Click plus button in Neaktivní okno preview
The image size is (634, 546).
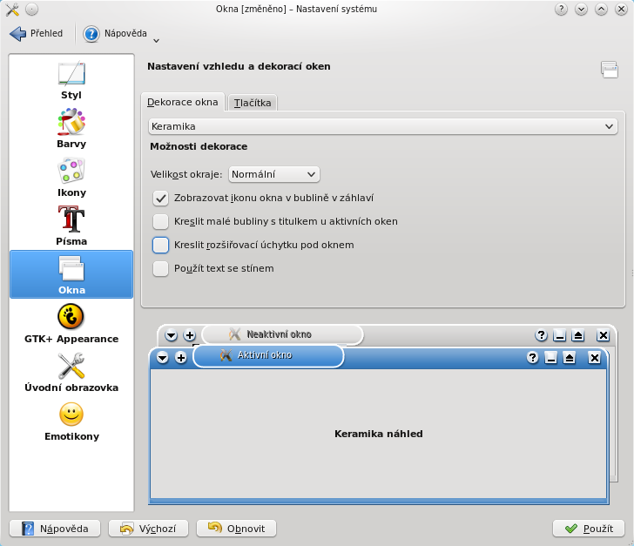[190, 335]
